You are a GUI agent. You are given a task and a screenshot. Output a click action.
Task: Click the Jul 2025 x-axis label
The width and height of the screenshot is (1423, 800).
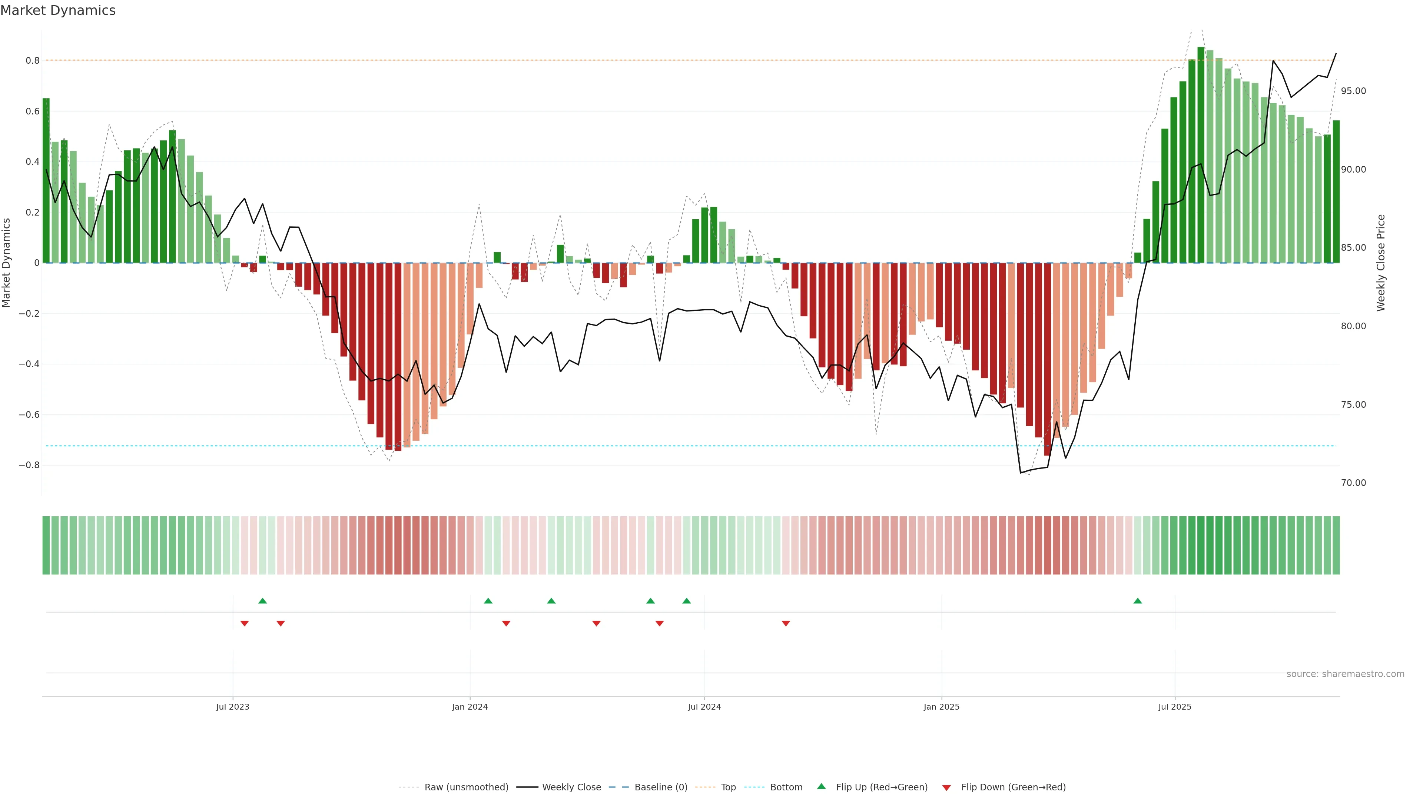point(1174,707)
